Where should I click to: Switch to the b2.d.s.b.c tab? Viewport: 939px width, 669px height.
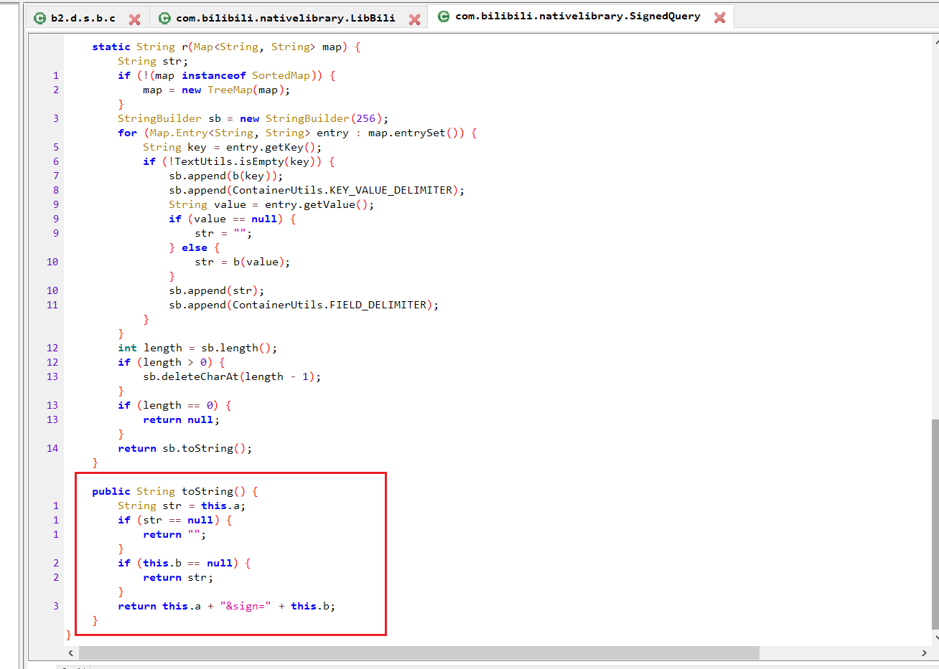pyautogui.click(x=83, y=18)
